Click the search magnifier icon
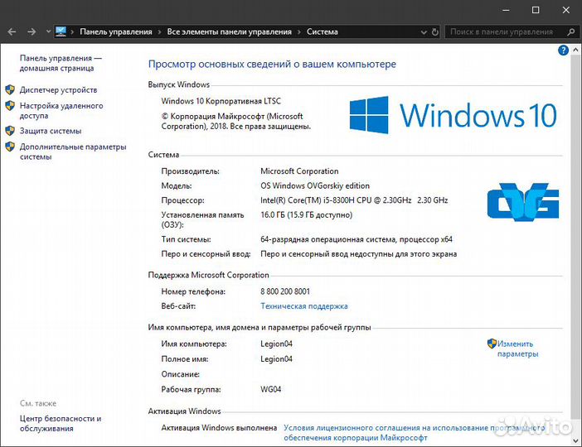The image size is (582, 447). pos(571,32)
